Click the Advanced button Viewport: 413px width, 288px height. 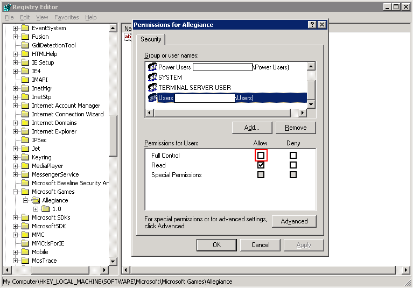pos(294,221)
